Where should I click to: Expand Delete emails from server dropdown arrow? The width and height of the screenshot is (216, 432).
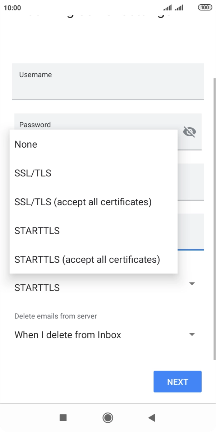[192, 335]
